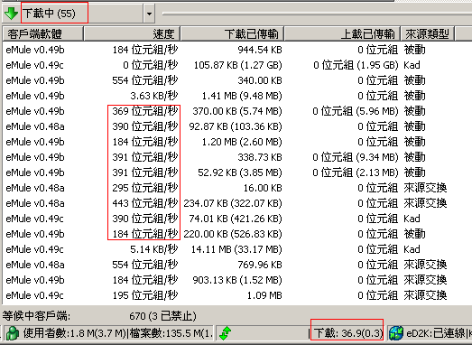Click the 220.00 KB (526.83 KB) cell
The width and height of the screenshot is (472, 345).
(233, 234)
